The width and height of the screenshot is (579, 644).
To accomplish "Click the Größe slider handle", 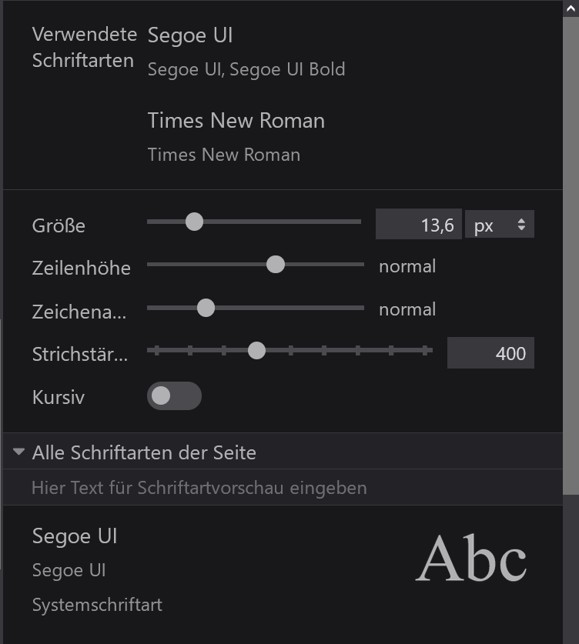I will [194, 222].
